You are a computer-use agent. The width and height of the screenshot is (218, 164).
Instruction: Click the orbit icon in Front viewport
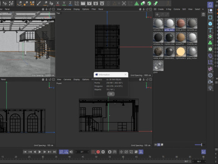pyautogui.click(x=147, y=79)
